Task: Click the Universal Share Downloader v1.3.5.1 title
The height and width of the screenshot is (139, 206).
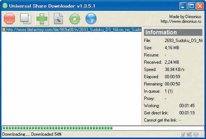Action: pos(52,6)
